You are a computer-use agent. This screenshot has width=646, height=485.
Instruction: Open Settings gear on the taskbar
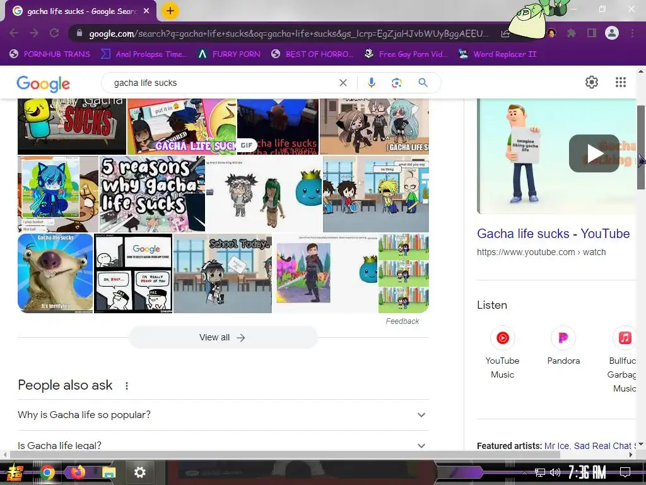140,472
